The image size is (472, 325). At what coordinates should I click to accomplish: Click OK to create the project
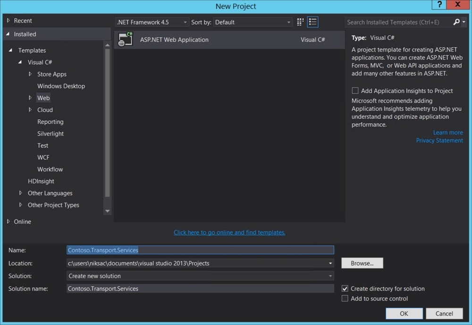tap(404, 314)
